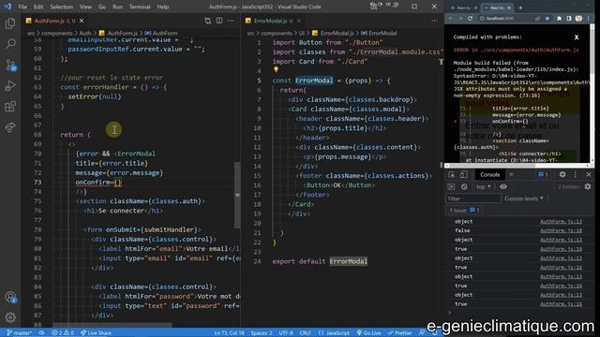Click the browser profile avatar
Image resolution: width=600 pixels, height=337 pixels.
pos(578,19)
